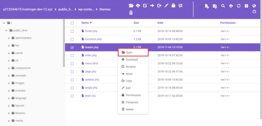
Task: Click the trash Delete icon in top toolbar
Action: (x=131, y=12)
